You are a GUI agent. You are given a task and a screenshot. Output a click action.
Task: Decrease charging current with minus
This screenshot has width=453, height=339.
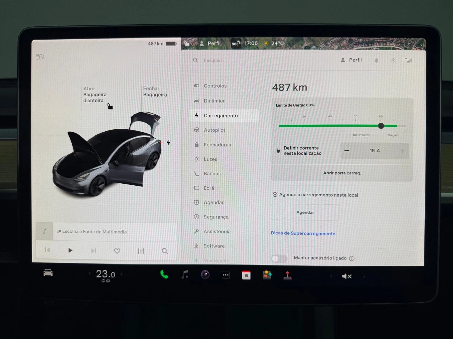[x=347, y=151]
